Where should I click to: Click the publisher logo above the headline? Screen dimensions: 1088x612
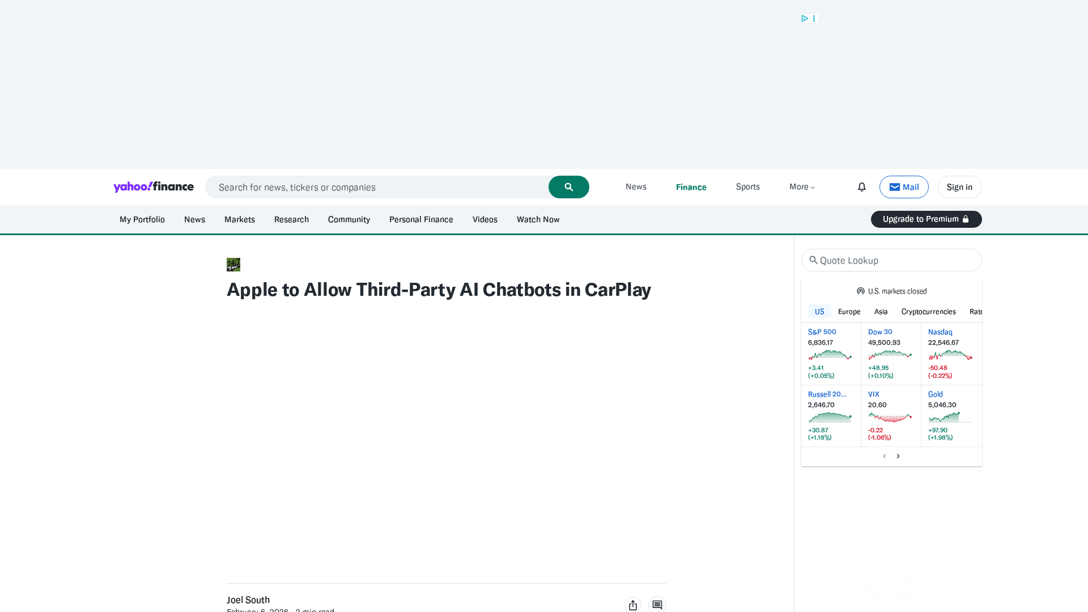coord(233,265)
